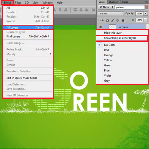Click the Deselect menu item
Screen dimensions: 149x149
tap(28, 12)
